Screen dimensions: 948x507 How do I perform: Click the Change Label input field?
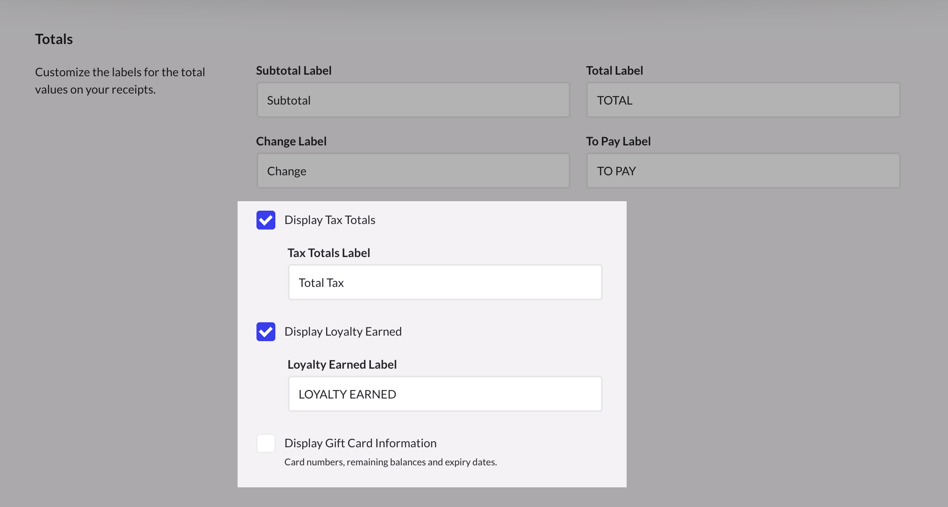coord(412,170)
